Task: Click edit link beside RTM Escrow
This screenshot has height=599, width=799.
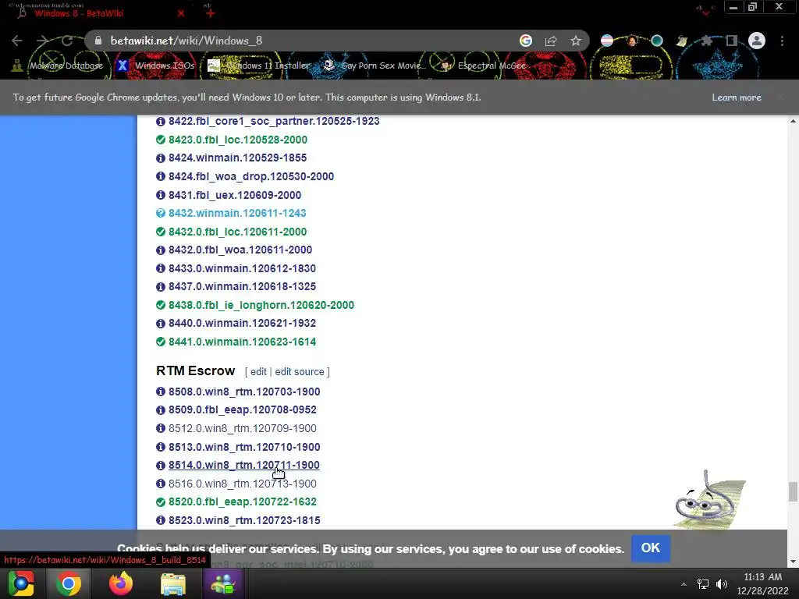Action: (258, 372)
